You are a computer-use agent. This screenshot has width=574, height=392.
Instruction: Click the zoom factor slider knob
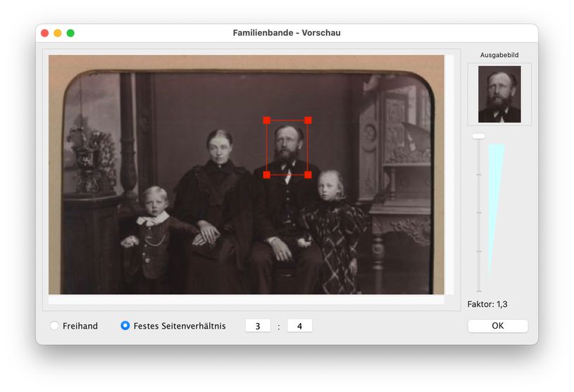[x=479, y=136]
